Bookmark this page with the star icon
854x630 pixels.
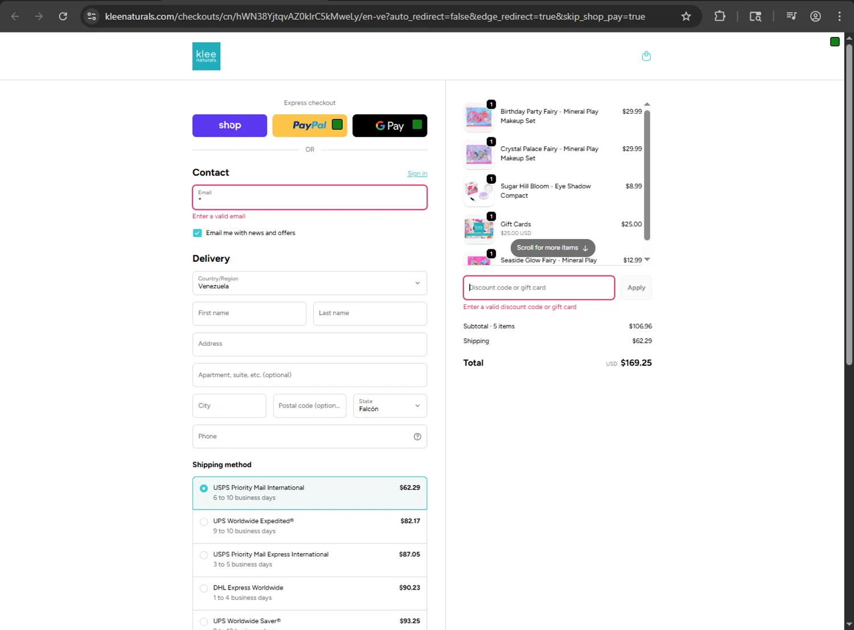(686, 17)
